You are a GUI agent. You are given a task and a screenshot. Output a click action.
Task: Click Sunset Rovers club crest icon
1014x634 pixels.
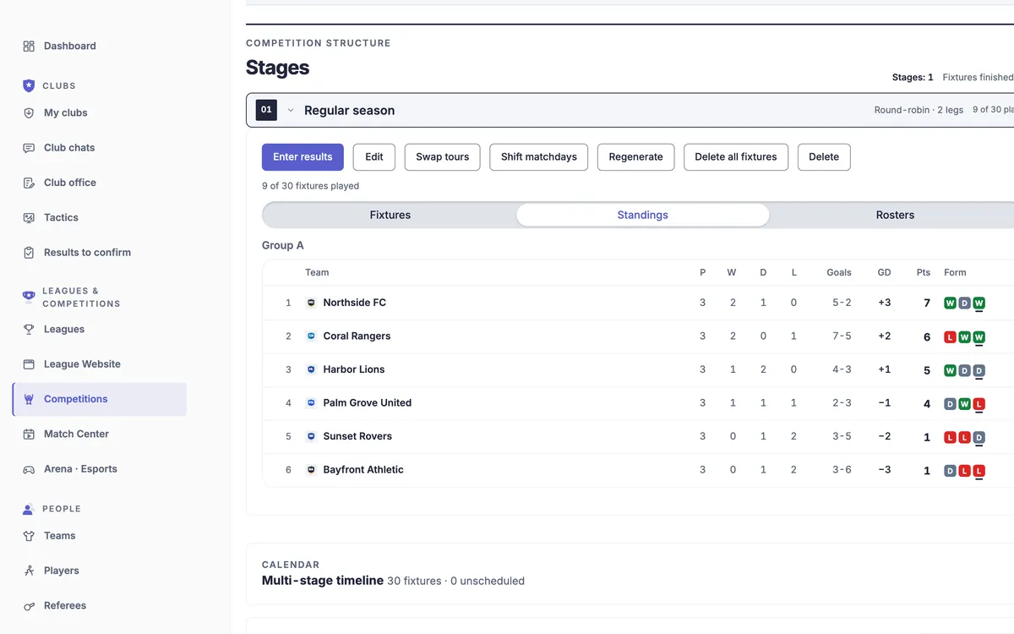(x=311, y=436)
